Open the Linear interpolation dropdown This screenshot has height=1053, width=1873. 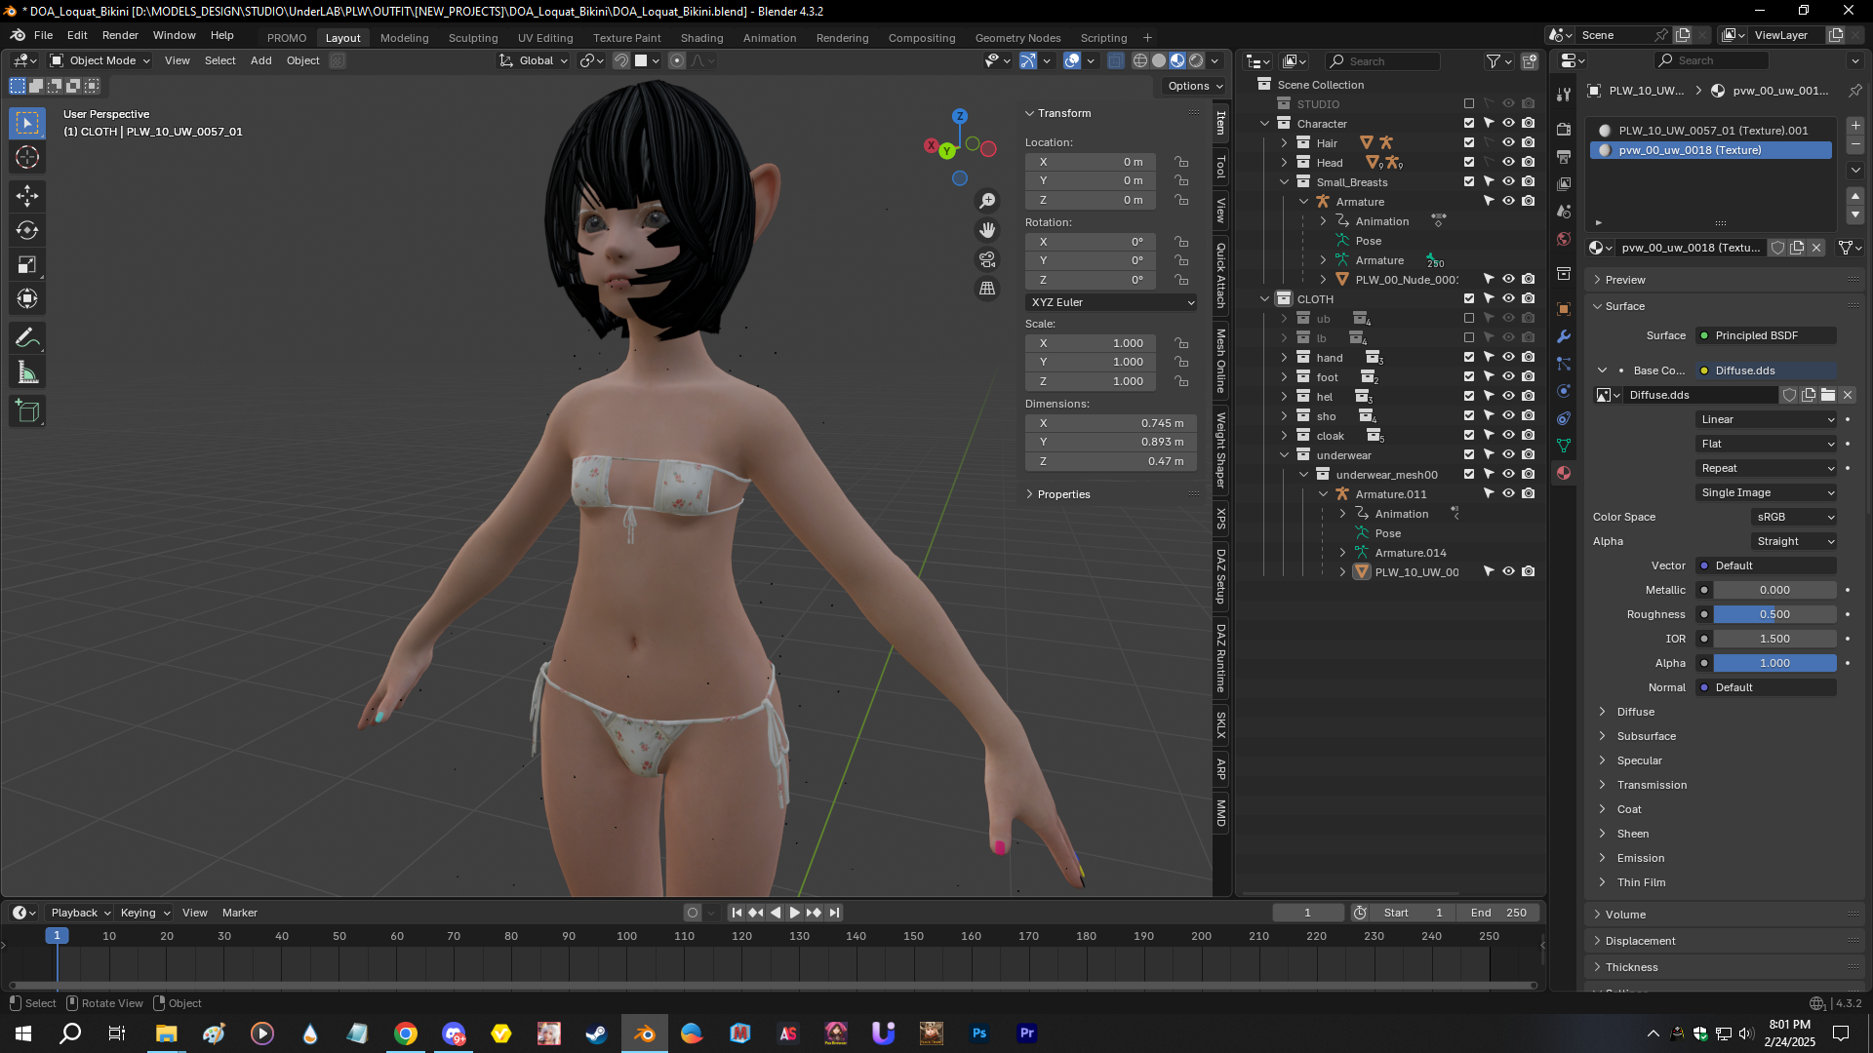pyautogui.click(x=1767, y=419)
